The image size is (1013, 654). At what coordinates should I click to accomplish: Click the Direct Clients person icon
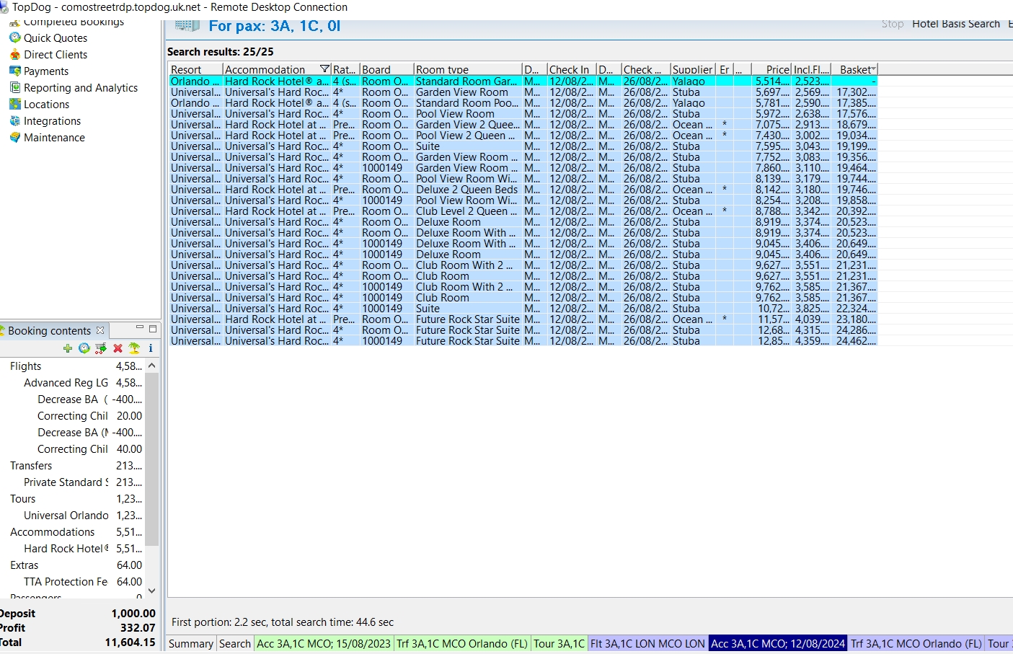pos(14,54)
